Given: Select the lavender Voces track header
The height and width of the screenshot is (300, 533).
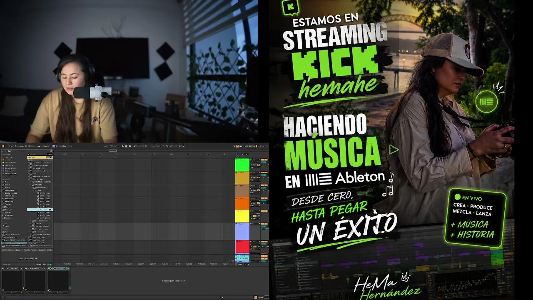Looking at the screenshot, I should point(242,231).
